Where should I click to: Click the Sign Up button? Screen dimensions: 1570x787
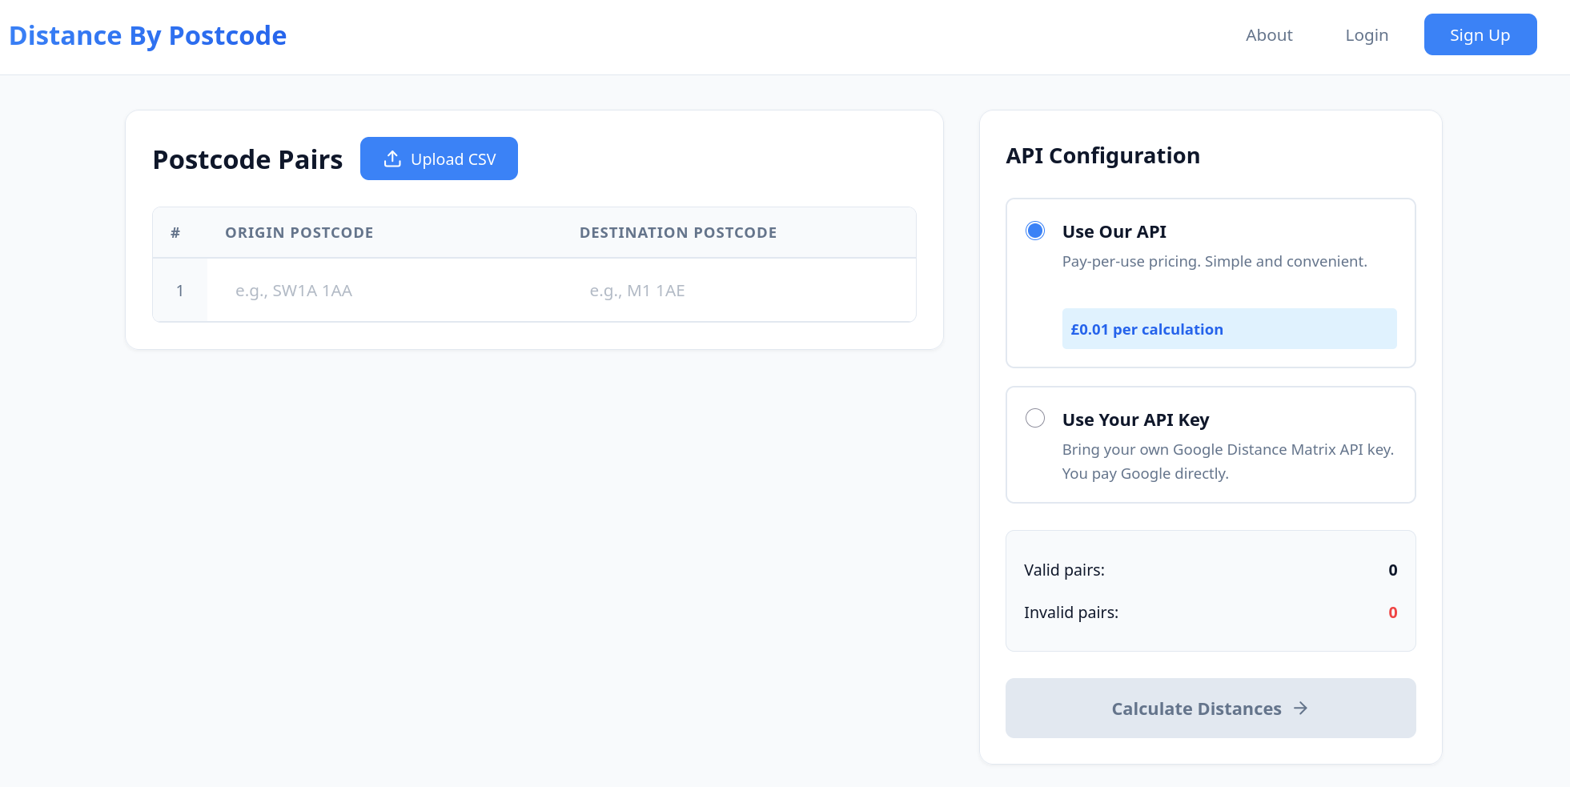tap(1480, 35)
